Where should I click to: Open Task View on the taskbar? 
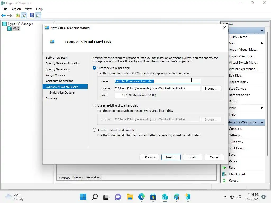click(x=106, y=197)
